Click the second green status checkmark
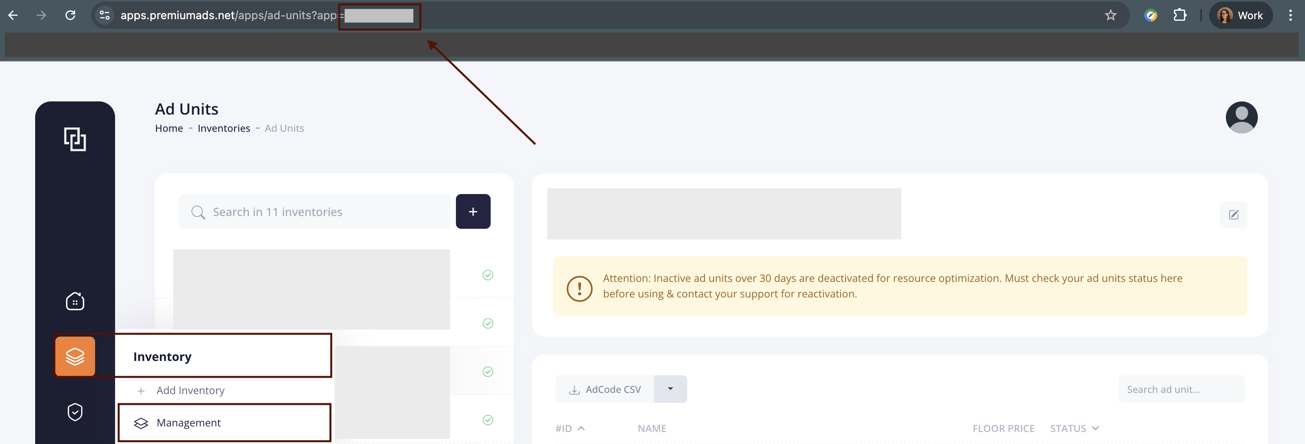Screen dimensions: 1305x444 (487, 323)
